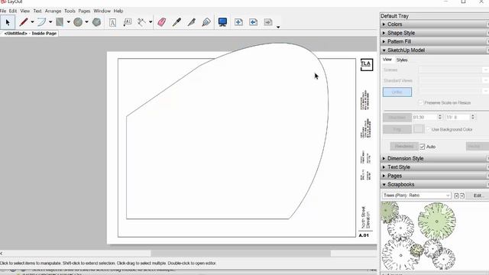Expand the Colors panel
This screenshot has height=275, width=489.
pos(435,24)
